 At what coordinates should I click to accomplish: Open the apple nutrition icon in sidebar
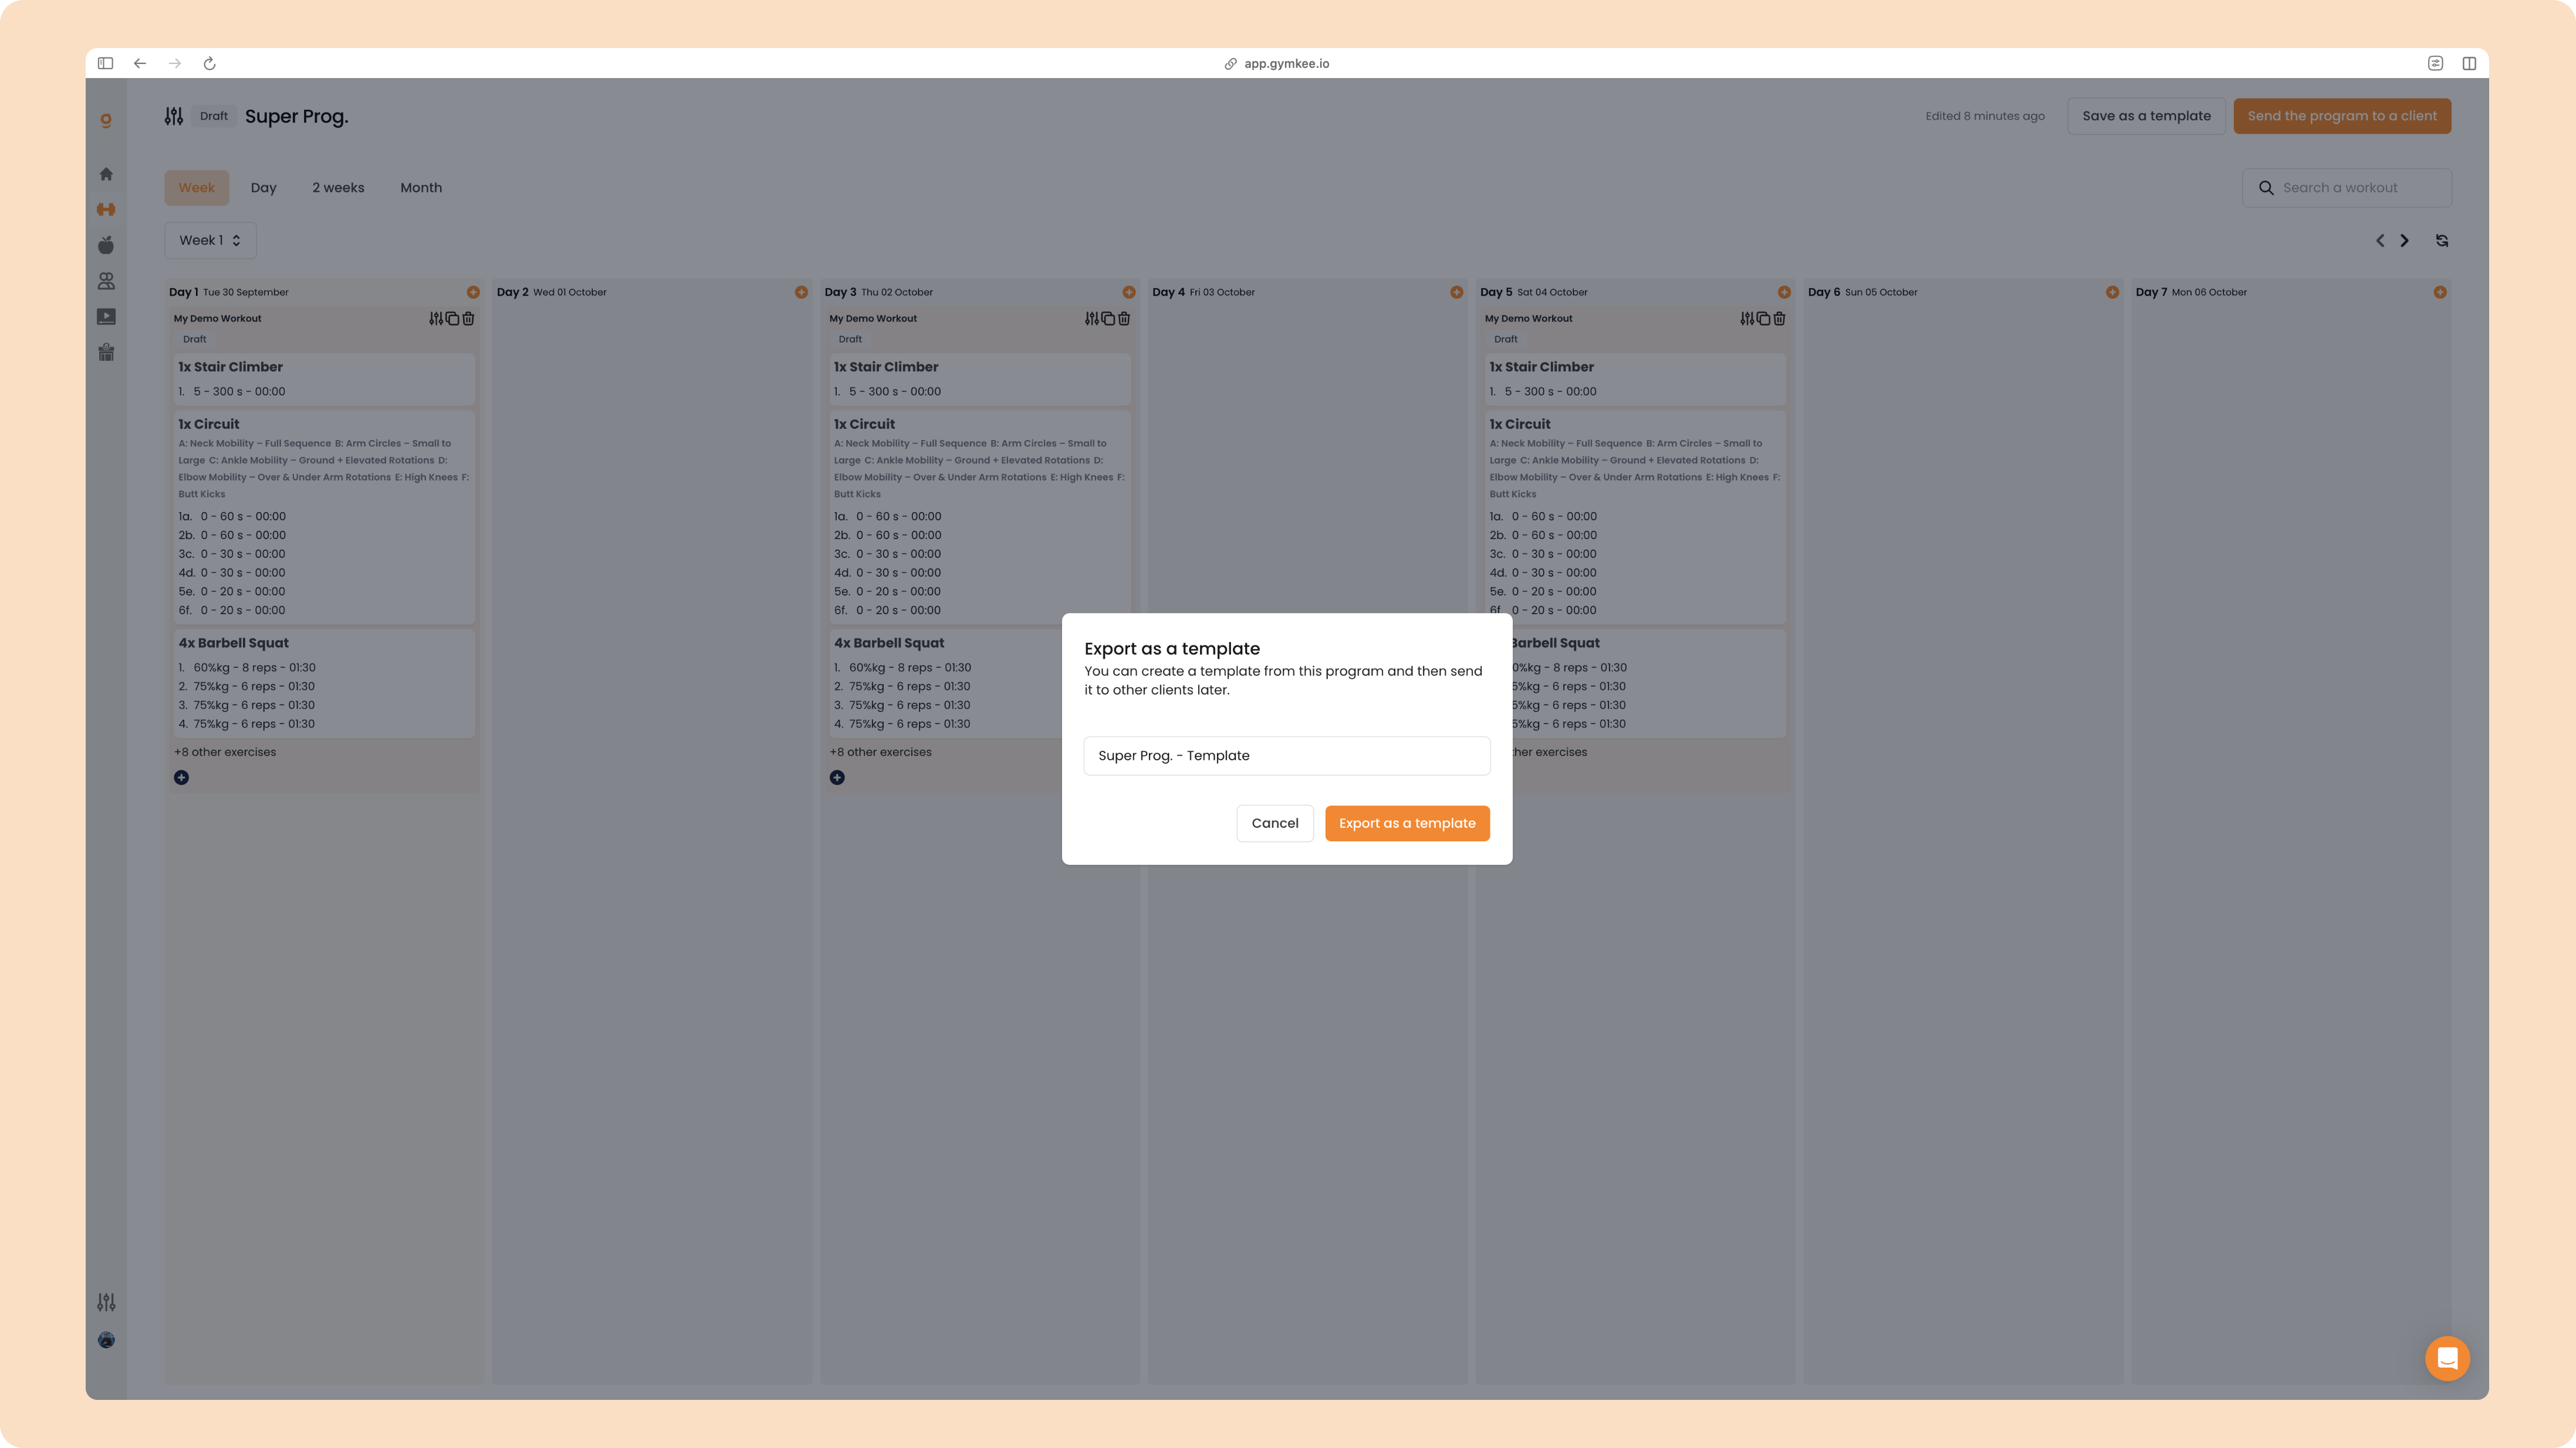click(x=106, y=245)
